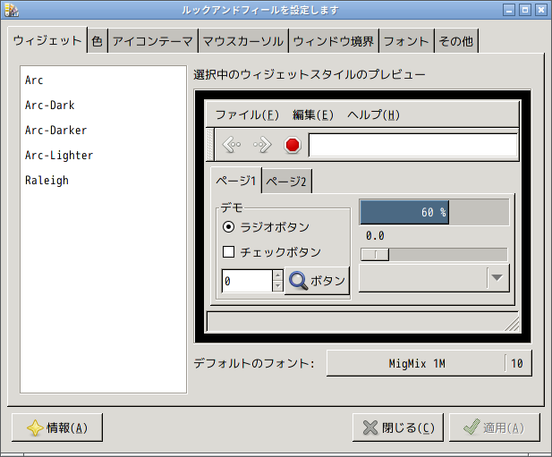Open the preview combo box dropdown arrow
Screen dimensions: 552x457
tap(497, 278)
